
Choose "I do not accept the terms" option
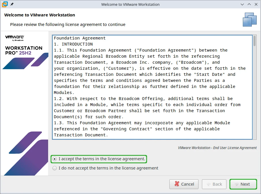[55, 168]
